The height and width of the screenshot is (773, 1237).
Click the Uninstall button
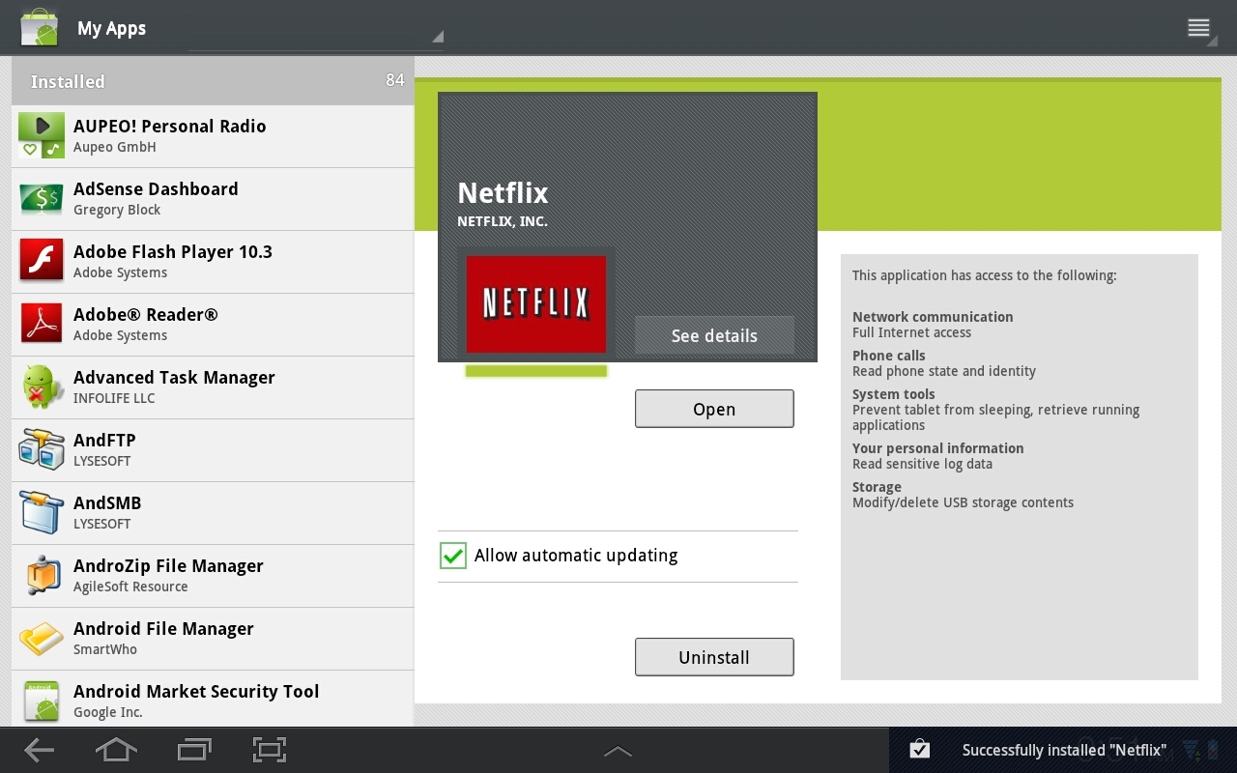click(714, 657)
